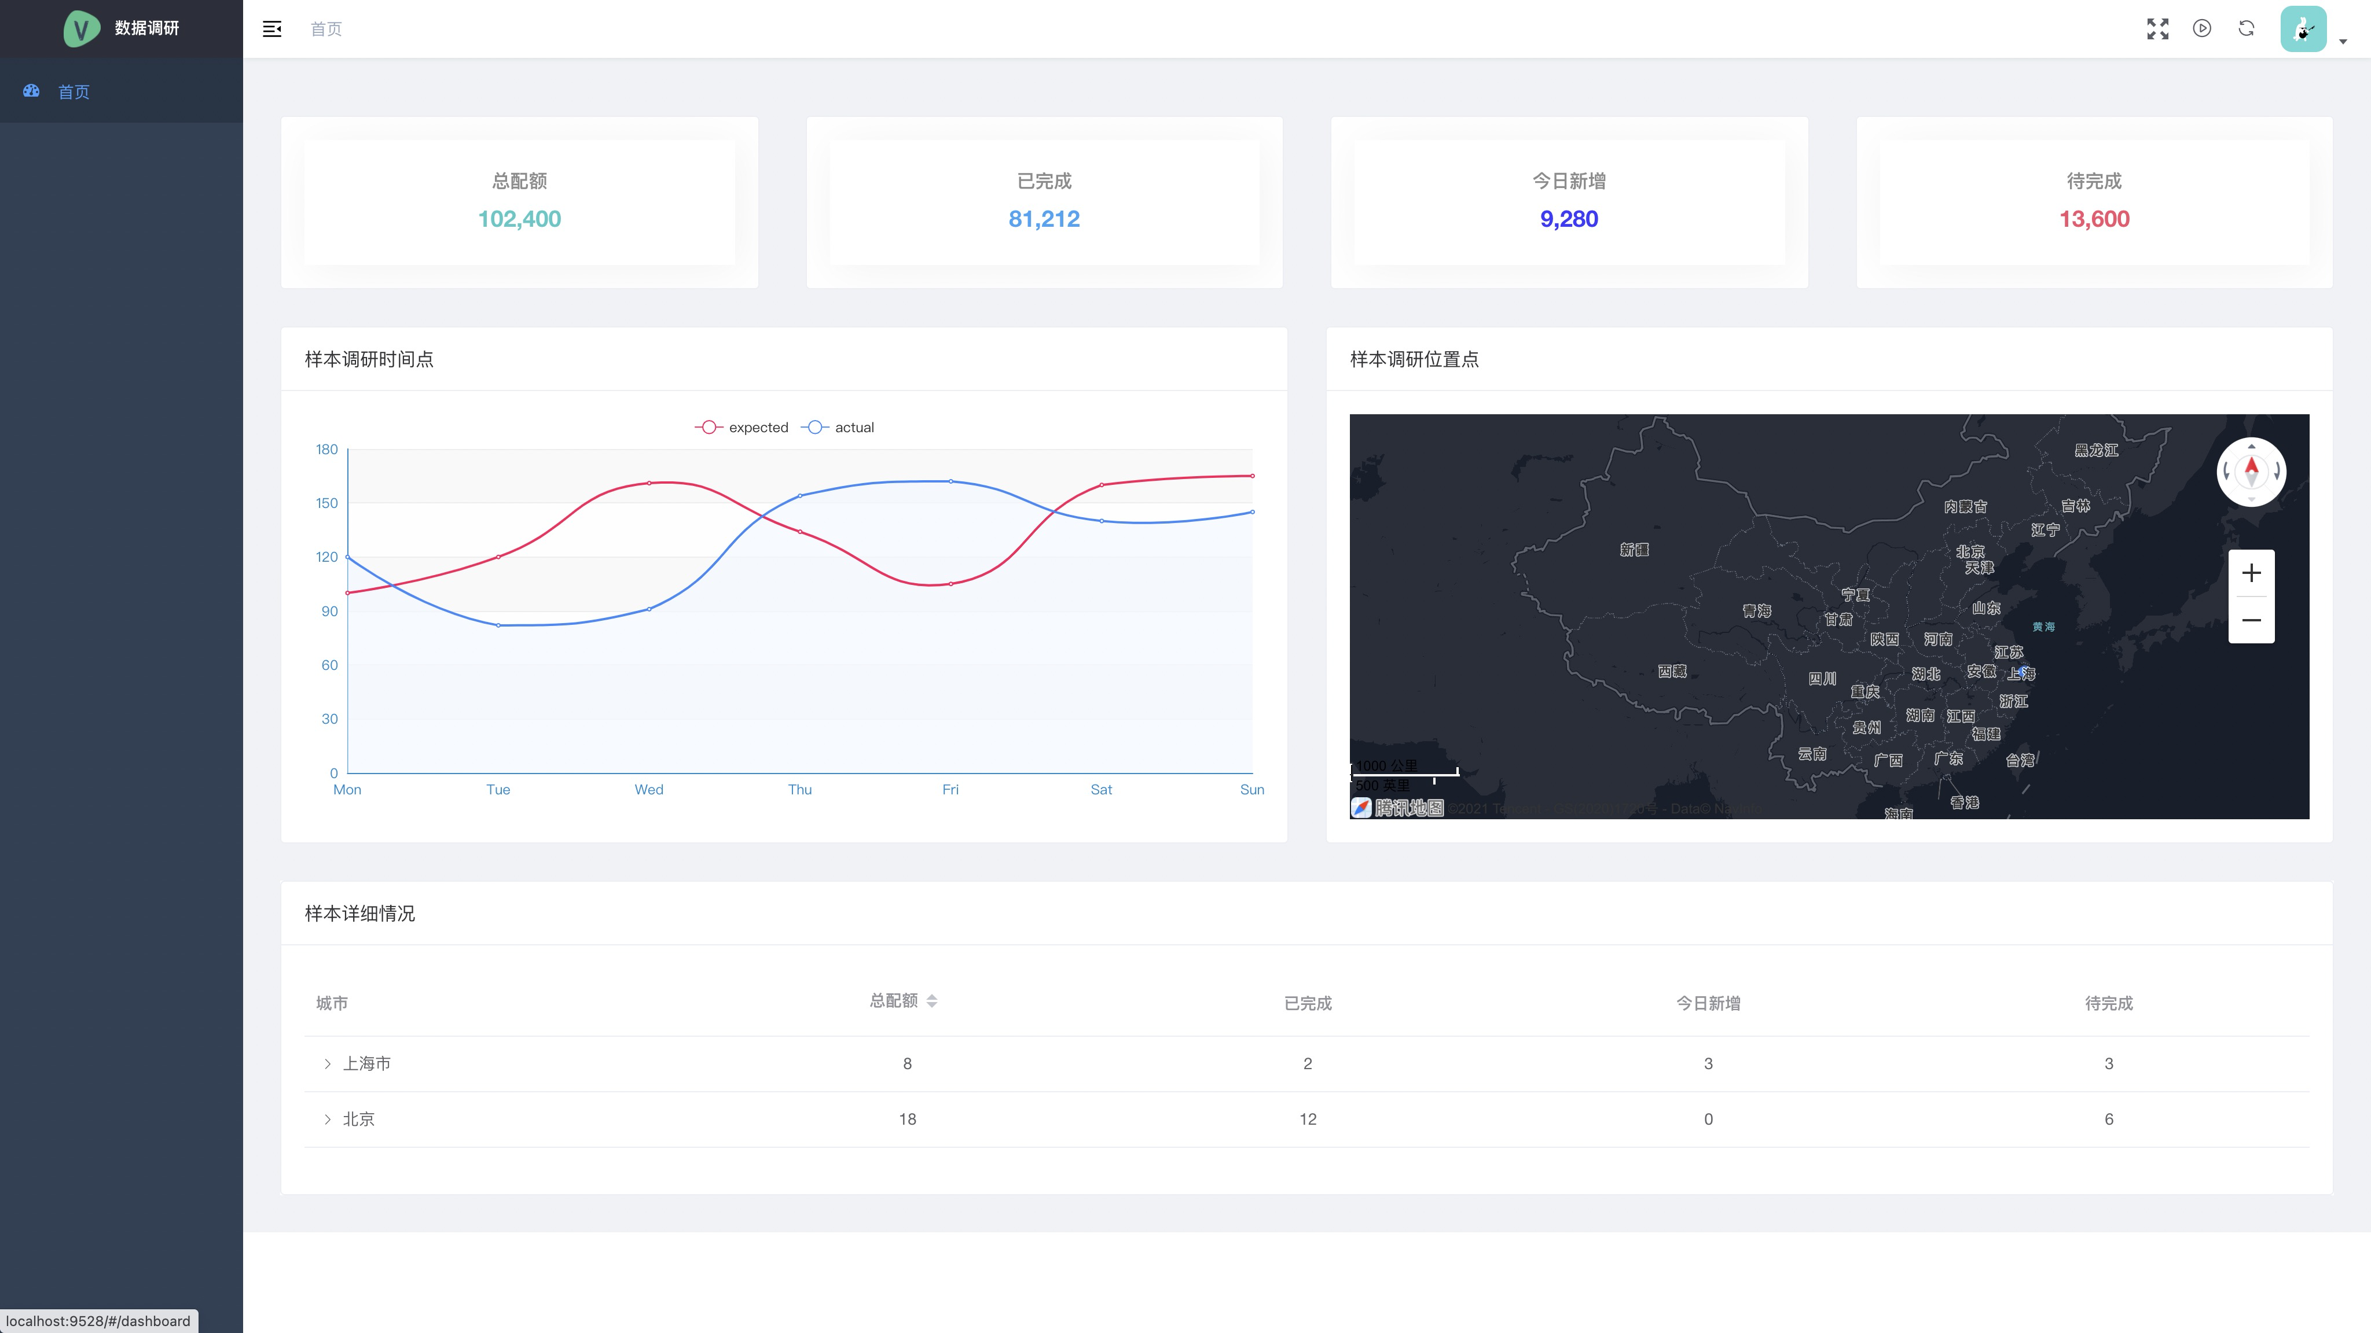Screen dimensions: 2371x1333
Task: Click the play circle icon in header
Action: click(2201, 28)
